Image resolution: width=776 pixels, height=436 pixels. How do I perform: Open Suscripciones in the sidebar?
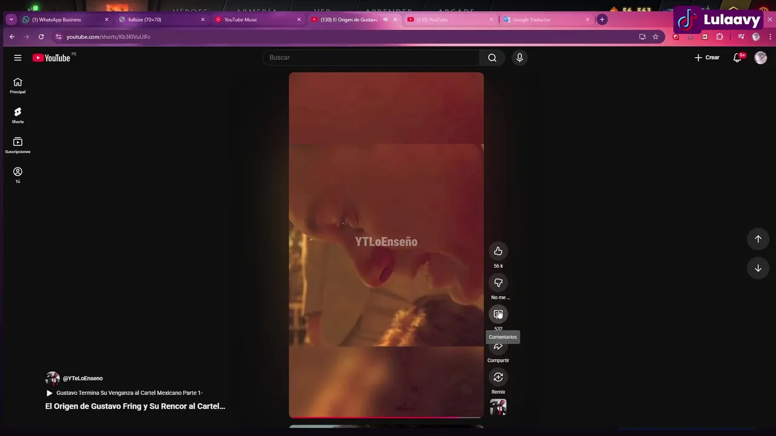pyautogui.click(x=18, y=145)
